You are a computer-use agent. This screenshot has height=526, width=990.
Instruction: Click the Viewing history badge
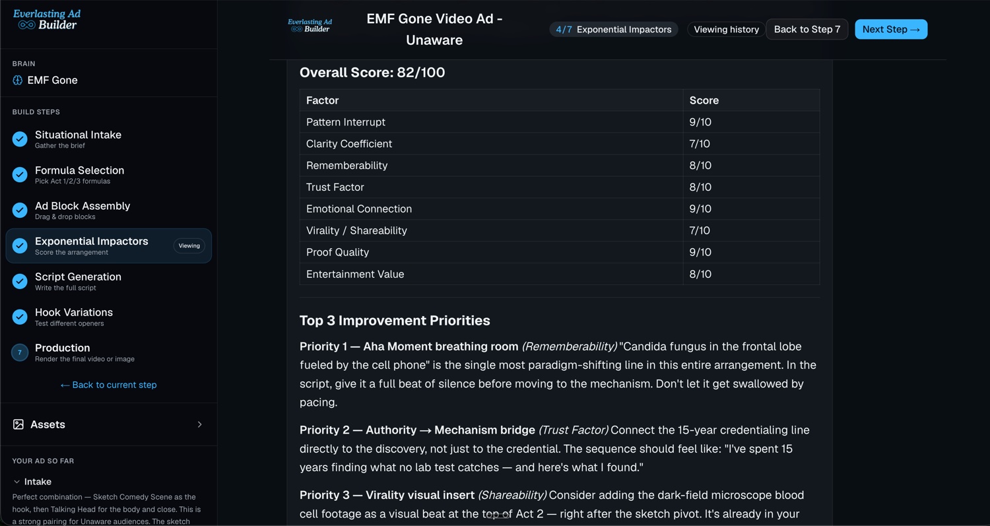click(x=726, y=29)
